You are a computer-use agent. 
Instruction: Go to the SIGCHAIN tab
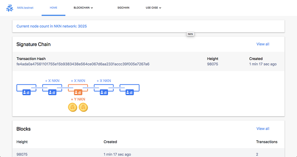pos(123,8)
